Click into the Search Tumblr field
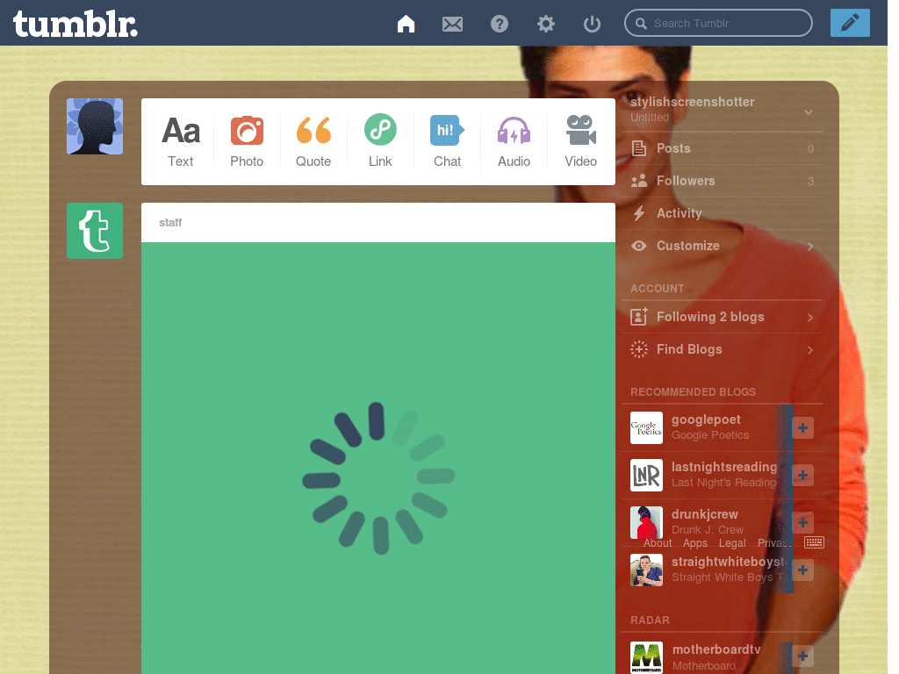Screen dimensions: 899x674 point(718,23)
